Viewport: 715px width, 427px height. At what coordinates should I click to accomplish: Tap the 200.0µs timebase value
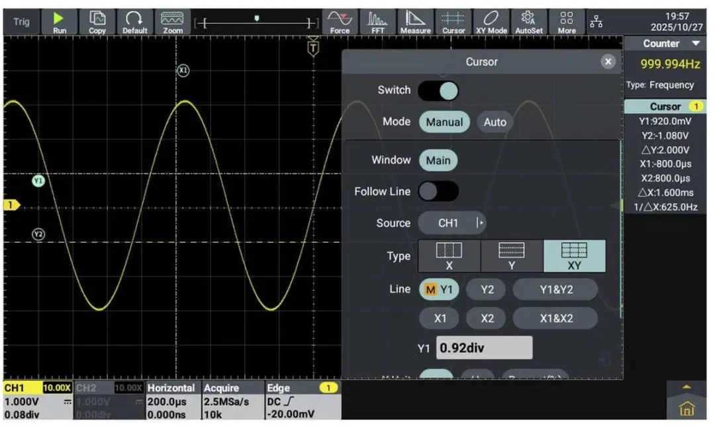[167, 402]
